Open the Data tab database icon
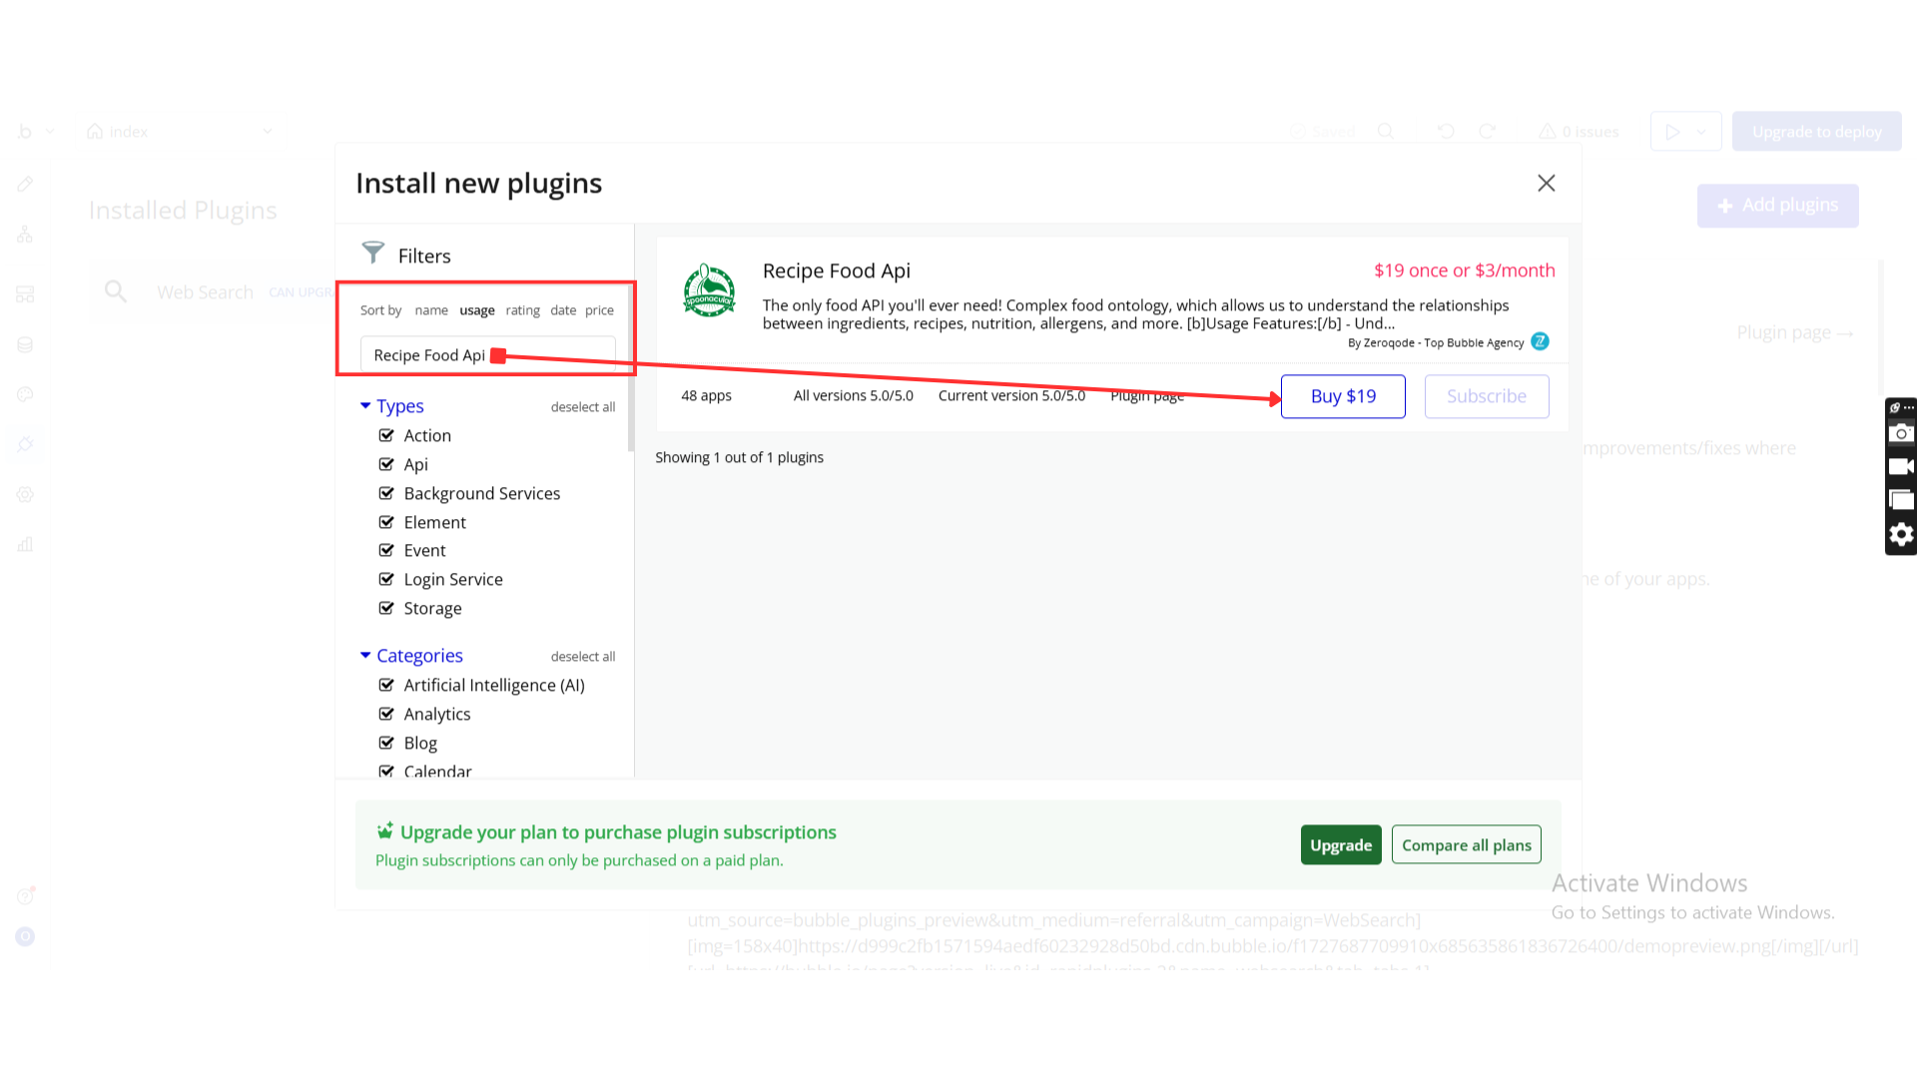This screenshot has height=1078, width=1917. [x=25, y=345]
